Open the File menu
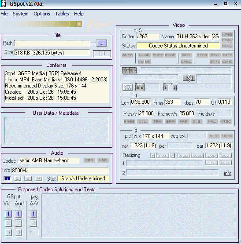Image resolution: width=241 pixels, height=244 pixels. (x=4, y=14)
